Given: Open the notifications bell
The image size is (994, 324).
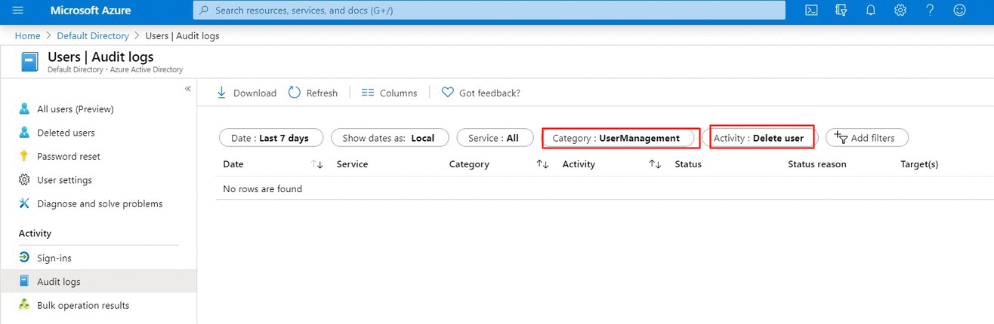Looking at the screenshot, I should [x=871, y=11].
